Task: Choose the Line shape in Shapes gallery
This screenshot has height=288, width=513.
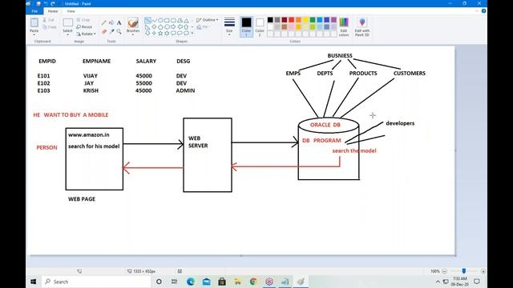Action: (x=147, y=20)
